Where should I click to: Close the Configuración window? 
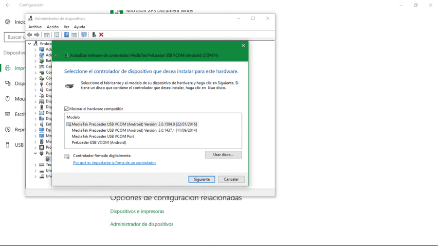[x=431, y=5]
